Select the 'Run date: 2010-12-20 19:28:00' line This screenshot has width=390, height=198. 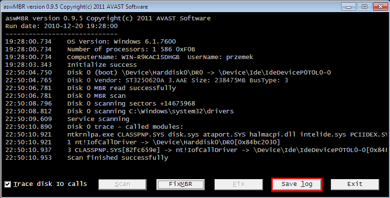[x=62, y=26]
